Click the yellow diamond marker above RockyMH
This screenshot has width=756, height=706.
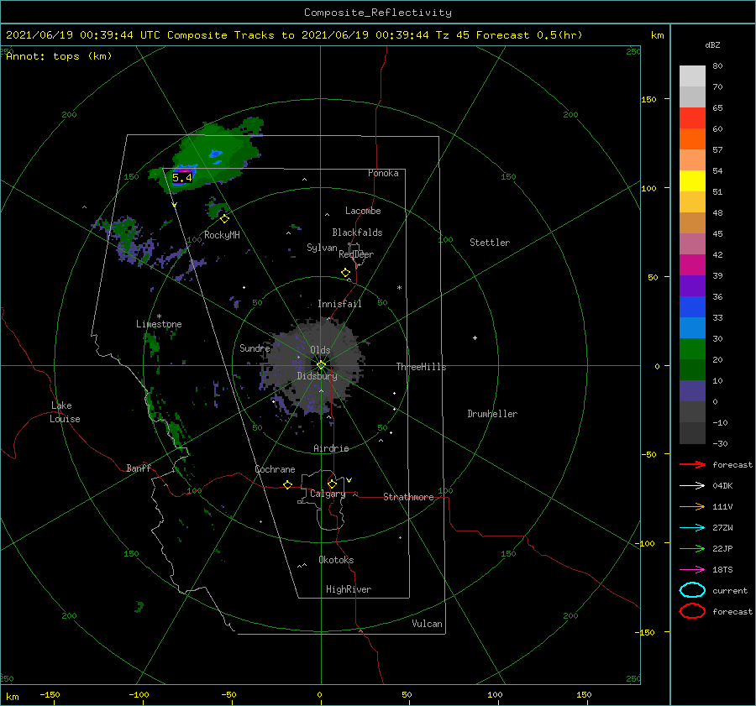tap(224, 219)
